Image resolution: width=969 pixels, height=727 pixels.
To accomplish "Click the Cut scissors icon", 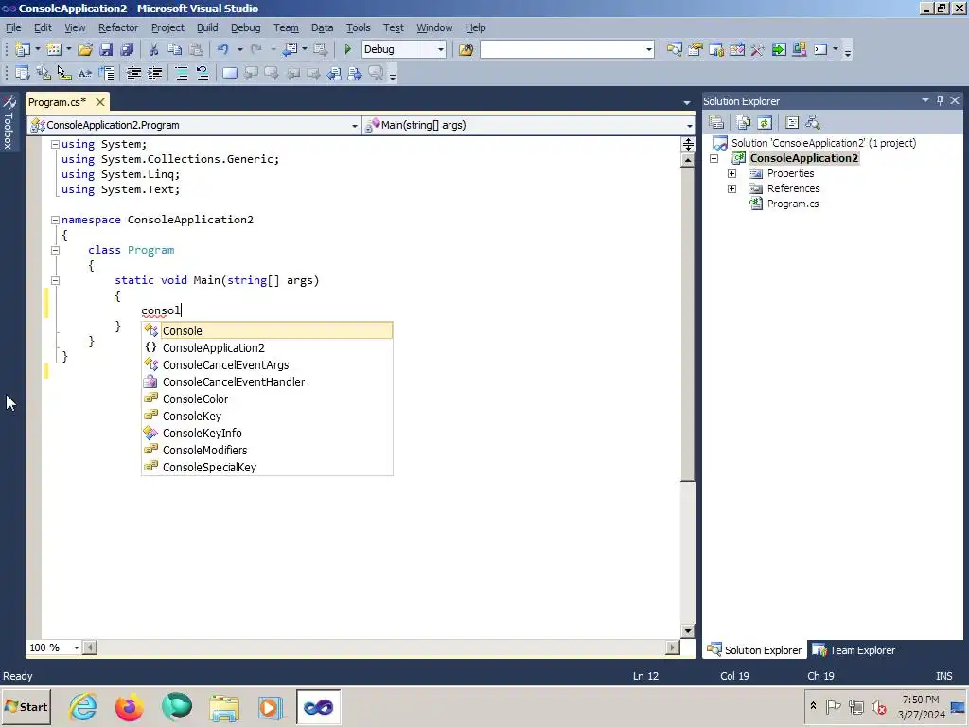I will click(x=154, y=49).
